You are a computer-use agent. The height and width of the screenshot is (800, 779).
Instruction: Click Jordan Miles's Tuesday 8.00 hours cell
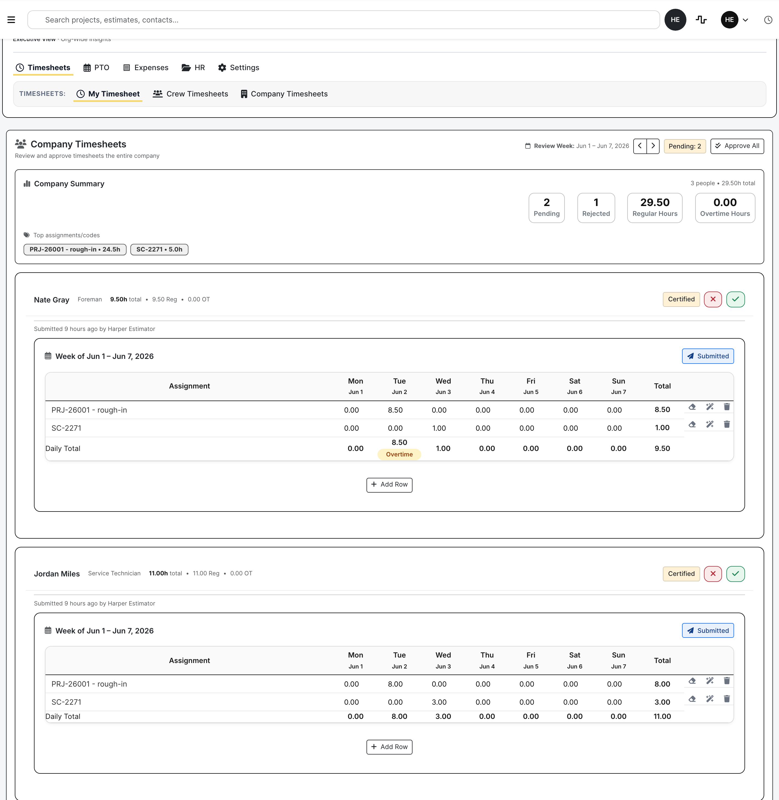(x=395, y=684)
